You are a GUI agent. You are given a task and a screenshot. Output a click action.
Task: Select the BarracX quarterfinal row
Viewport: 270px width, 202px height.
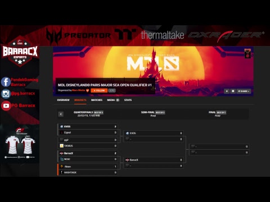pyautogui.click(x=88, y=153)
